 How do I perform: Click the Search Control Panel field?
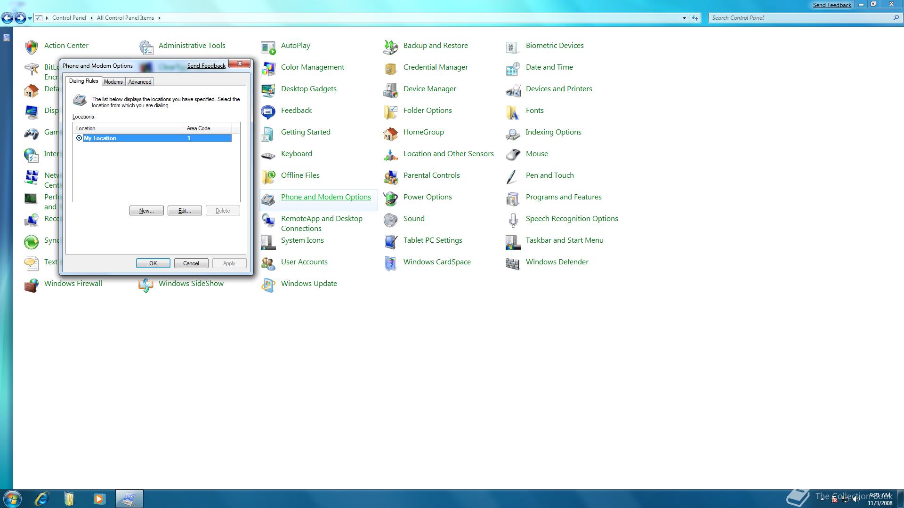(x=800, y=18)
